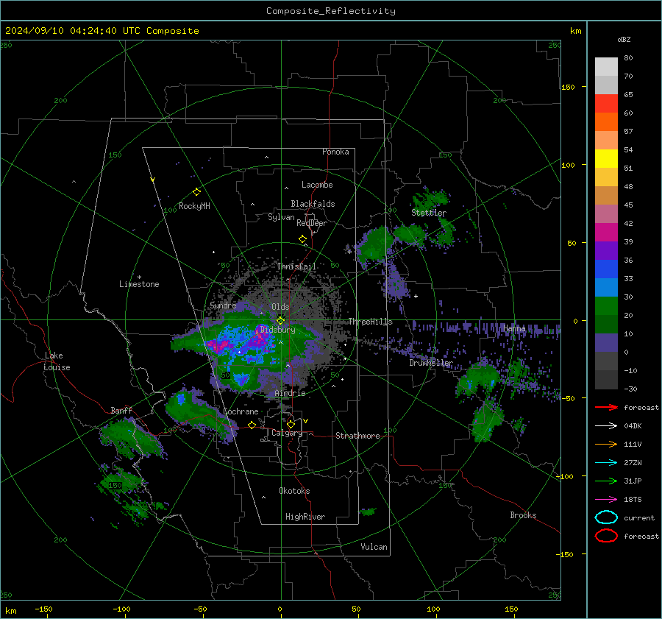Click the HighRiver label

click(305, 517)
